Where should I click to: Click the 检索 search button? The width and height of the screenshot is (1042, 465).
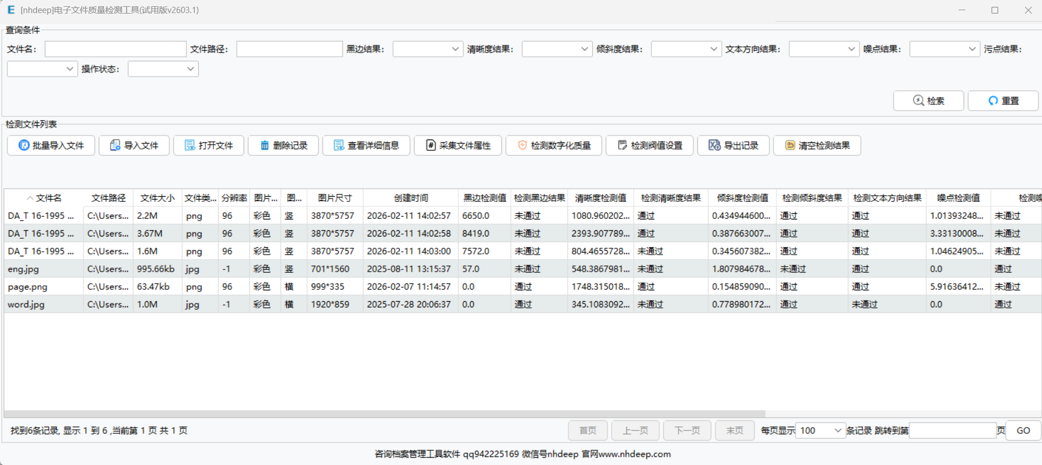tap(928, 100)
